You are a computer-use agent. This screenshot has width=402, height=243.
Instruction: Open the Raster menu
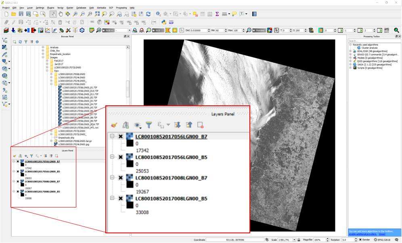tap(70, 8)
